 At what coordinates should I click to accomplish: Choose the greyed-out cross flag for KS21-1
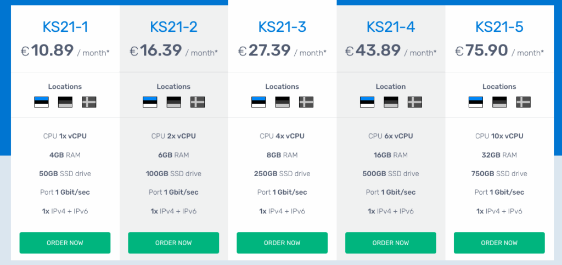(x=89, y=102)
